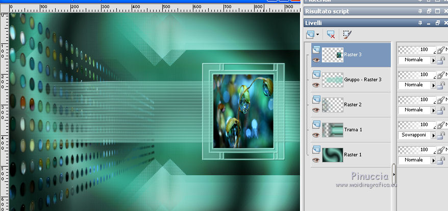Screen dimensions: 448x211
Task: Click the New Raster Layer icon in Livelli toolbar
Action: [x=310, y=35]
